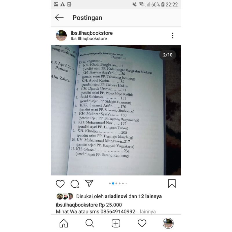Image resolution: width=232 pixels, height=232 pixels.
Task: Open comments with the speech bubble icon
Action: coord(75,184)
